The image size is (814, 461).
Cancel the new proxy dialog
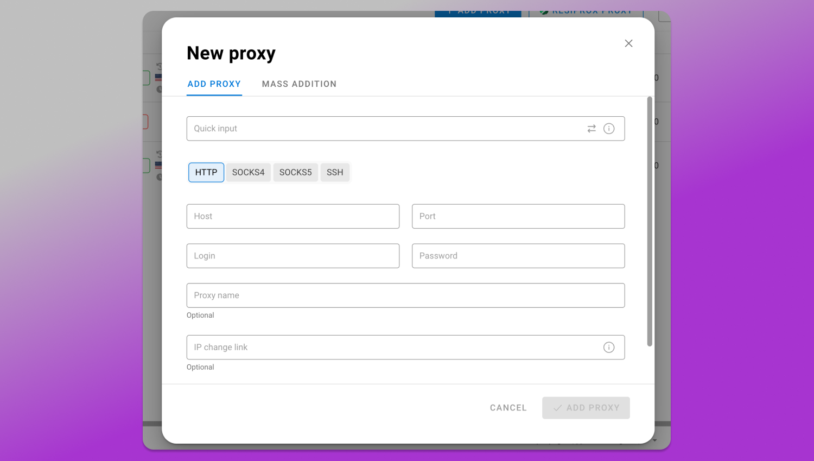pos(508,408)
